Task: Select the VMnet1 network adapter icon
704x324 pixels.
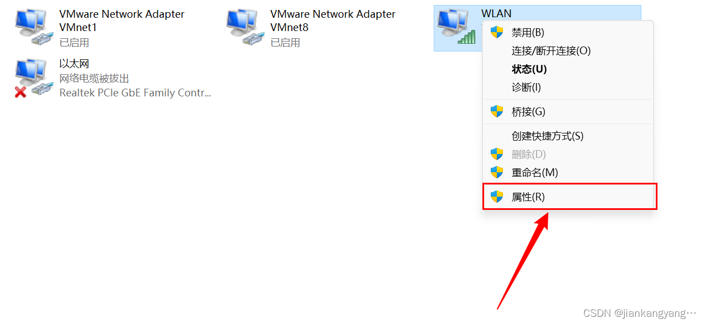Action: coord(34,28)
